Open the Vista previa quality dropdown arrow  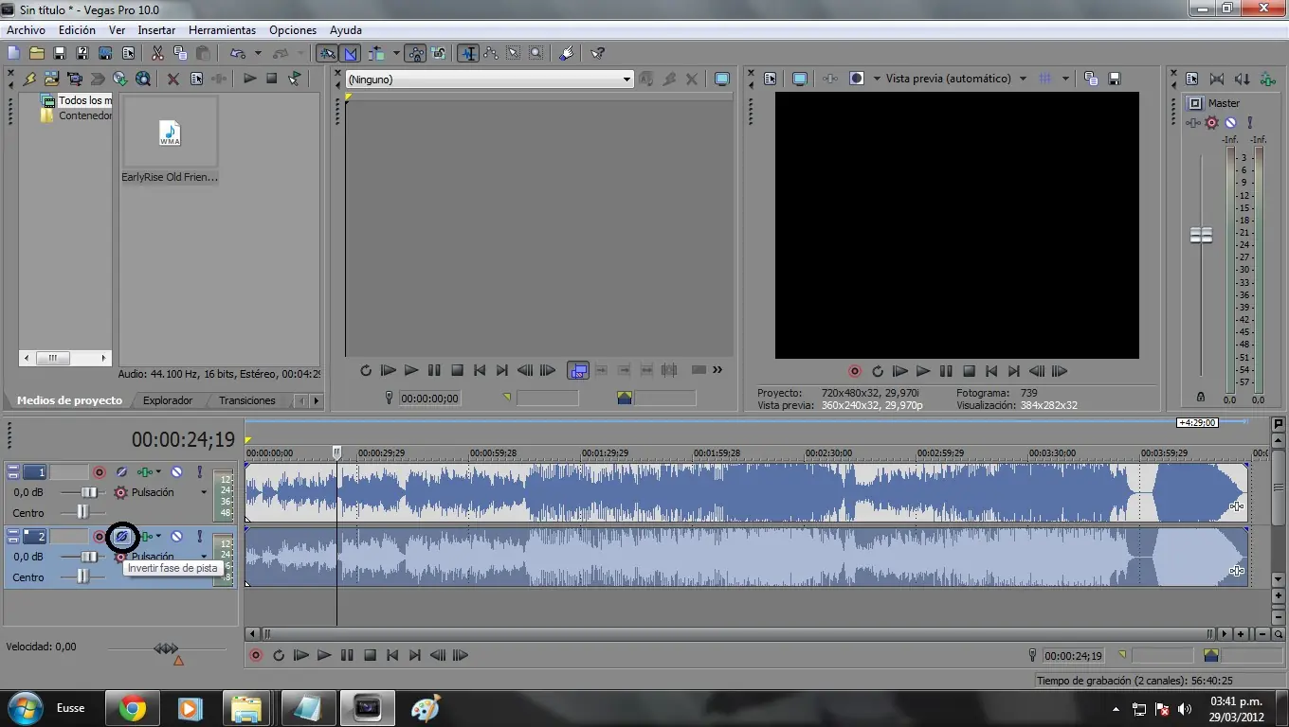[x=1024, y=79]
